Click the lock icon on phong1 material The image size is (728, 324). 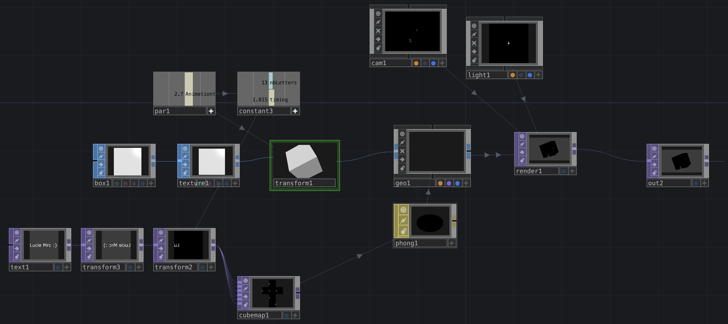(403, 231)
